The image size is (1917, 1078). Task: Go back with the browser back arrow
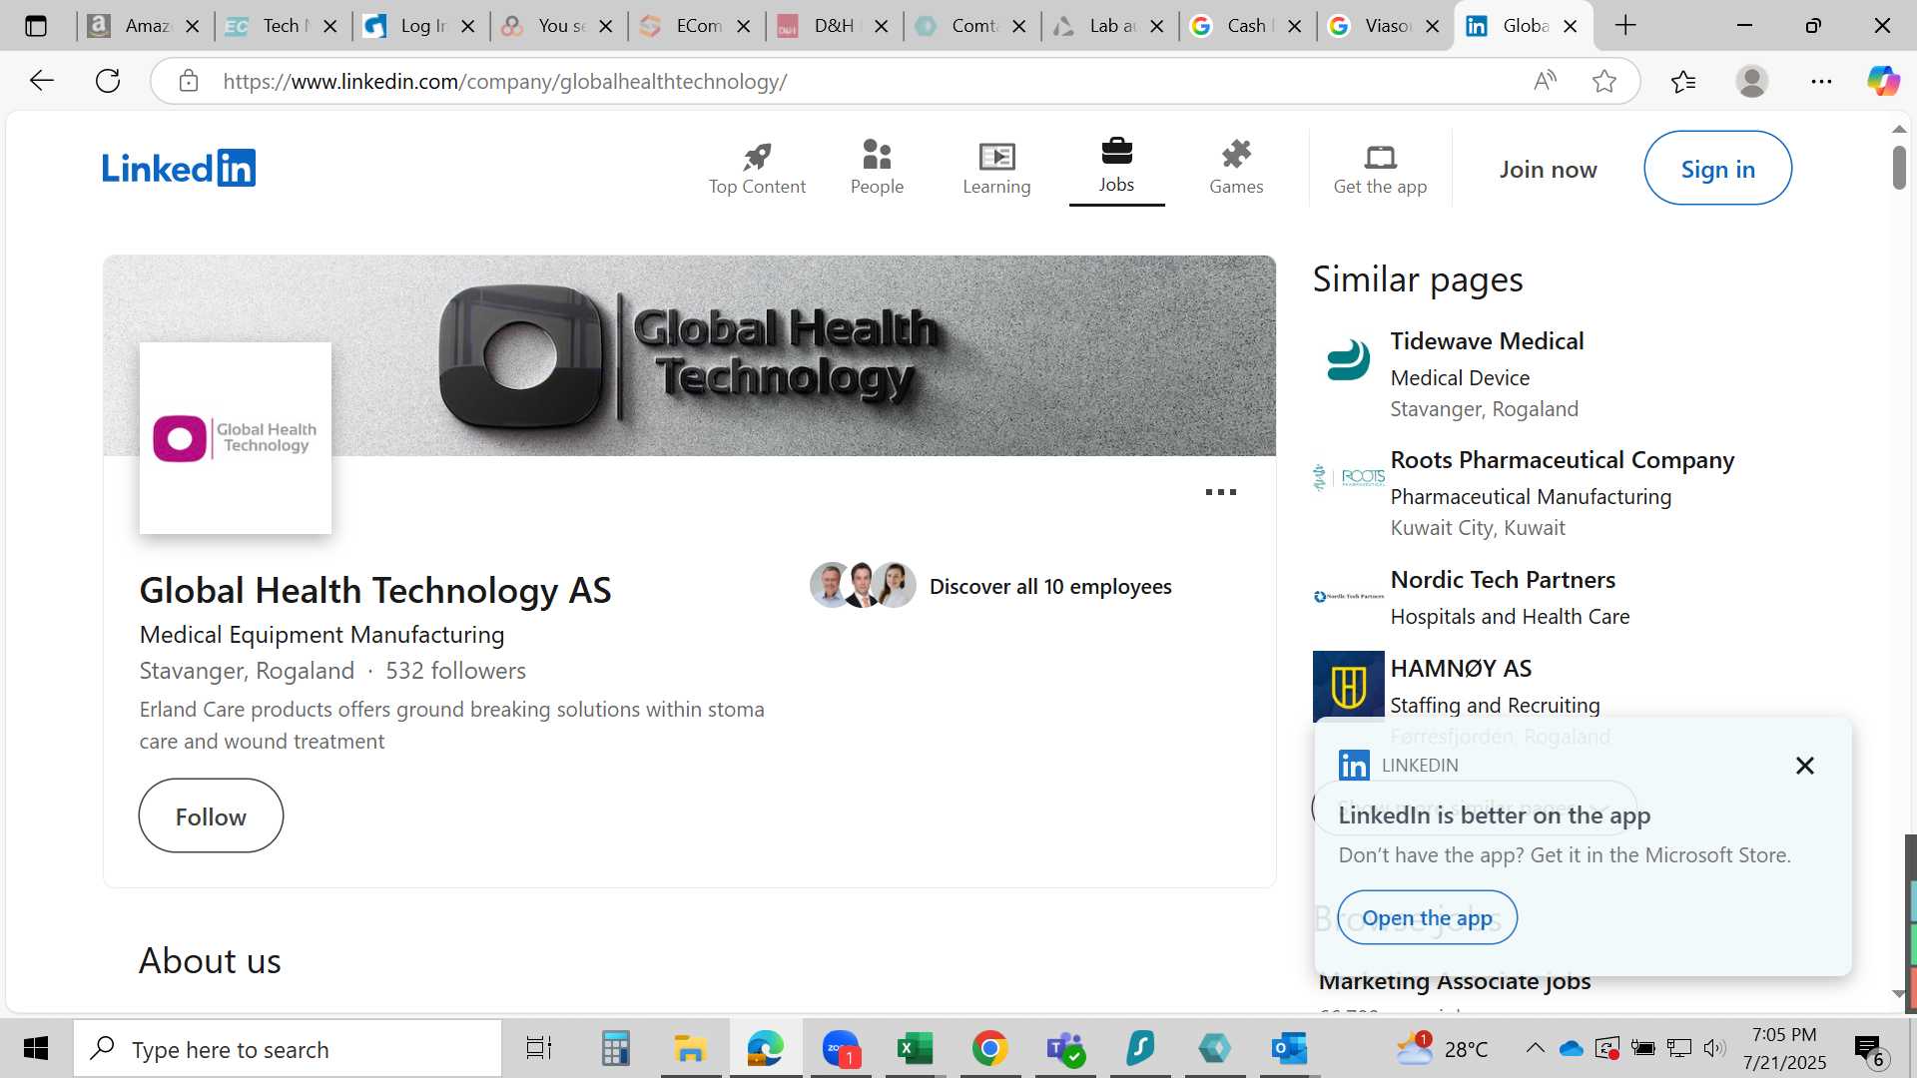pos(41,81)
